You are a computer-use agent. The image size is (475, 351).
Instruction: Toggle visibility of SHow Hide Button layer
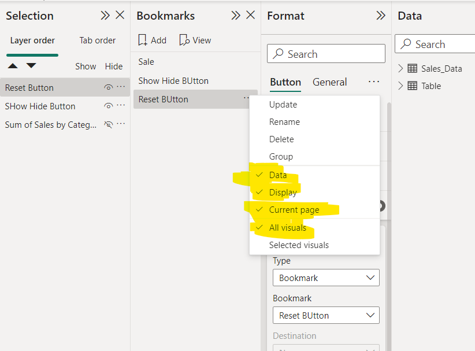point(109,106)
